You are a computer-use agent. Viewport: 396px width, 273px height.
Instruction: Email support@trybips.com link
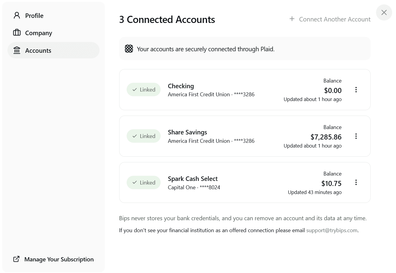[x=332, y=230]
